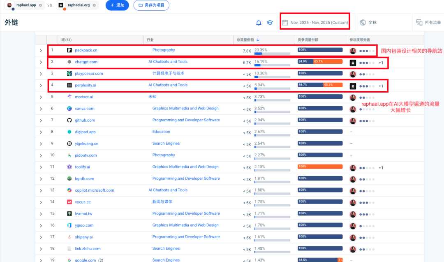Screen dimensions: 444x262
Task: Click the 添加 button
Action: coord(117,5)
